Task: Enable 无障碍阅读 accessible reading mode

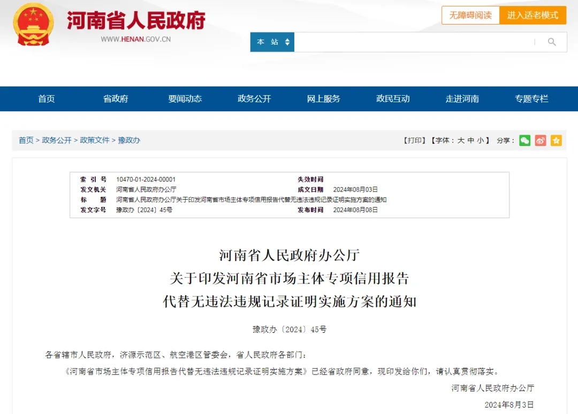Action: point(470,15)
